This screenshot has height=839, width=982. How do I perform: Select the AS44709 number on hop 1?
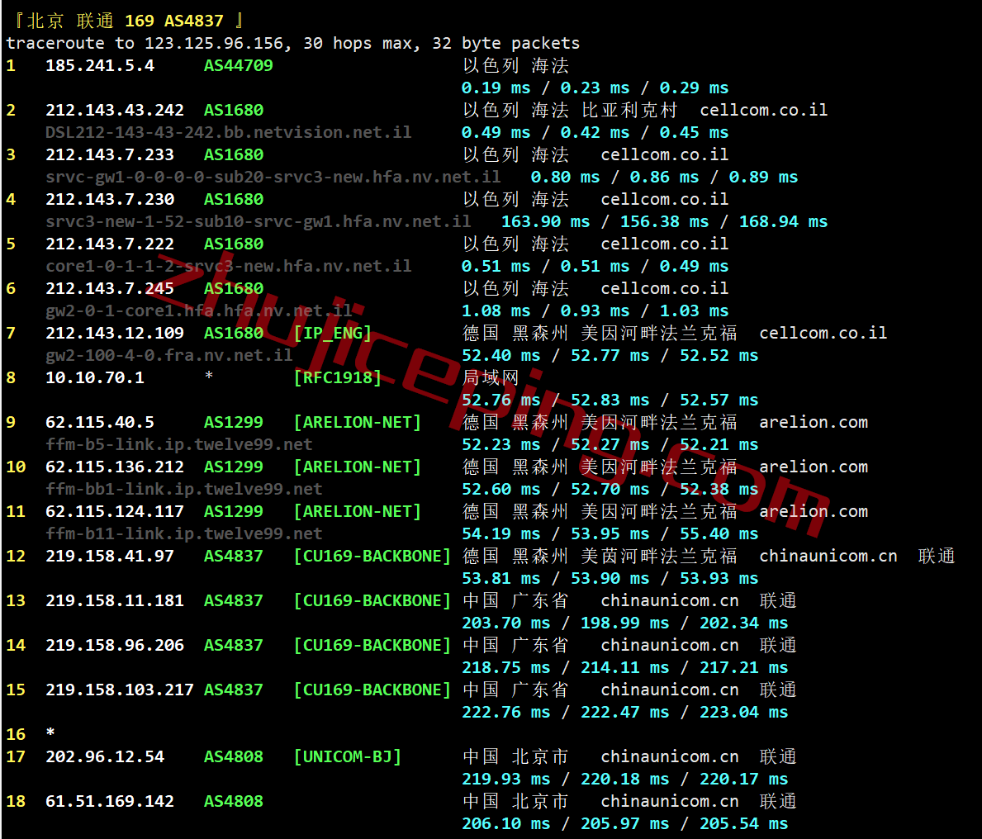click(x=238, y=65)
